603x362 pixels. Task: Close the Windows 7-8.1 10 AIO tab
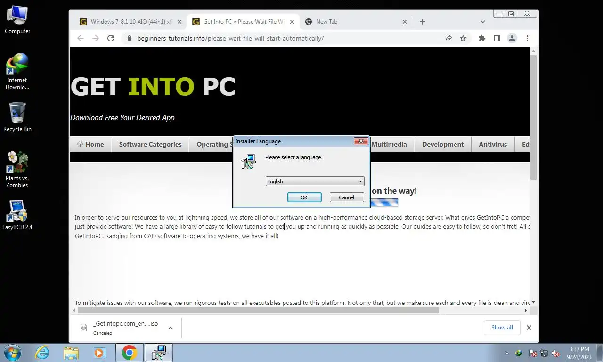coord(179,22)
